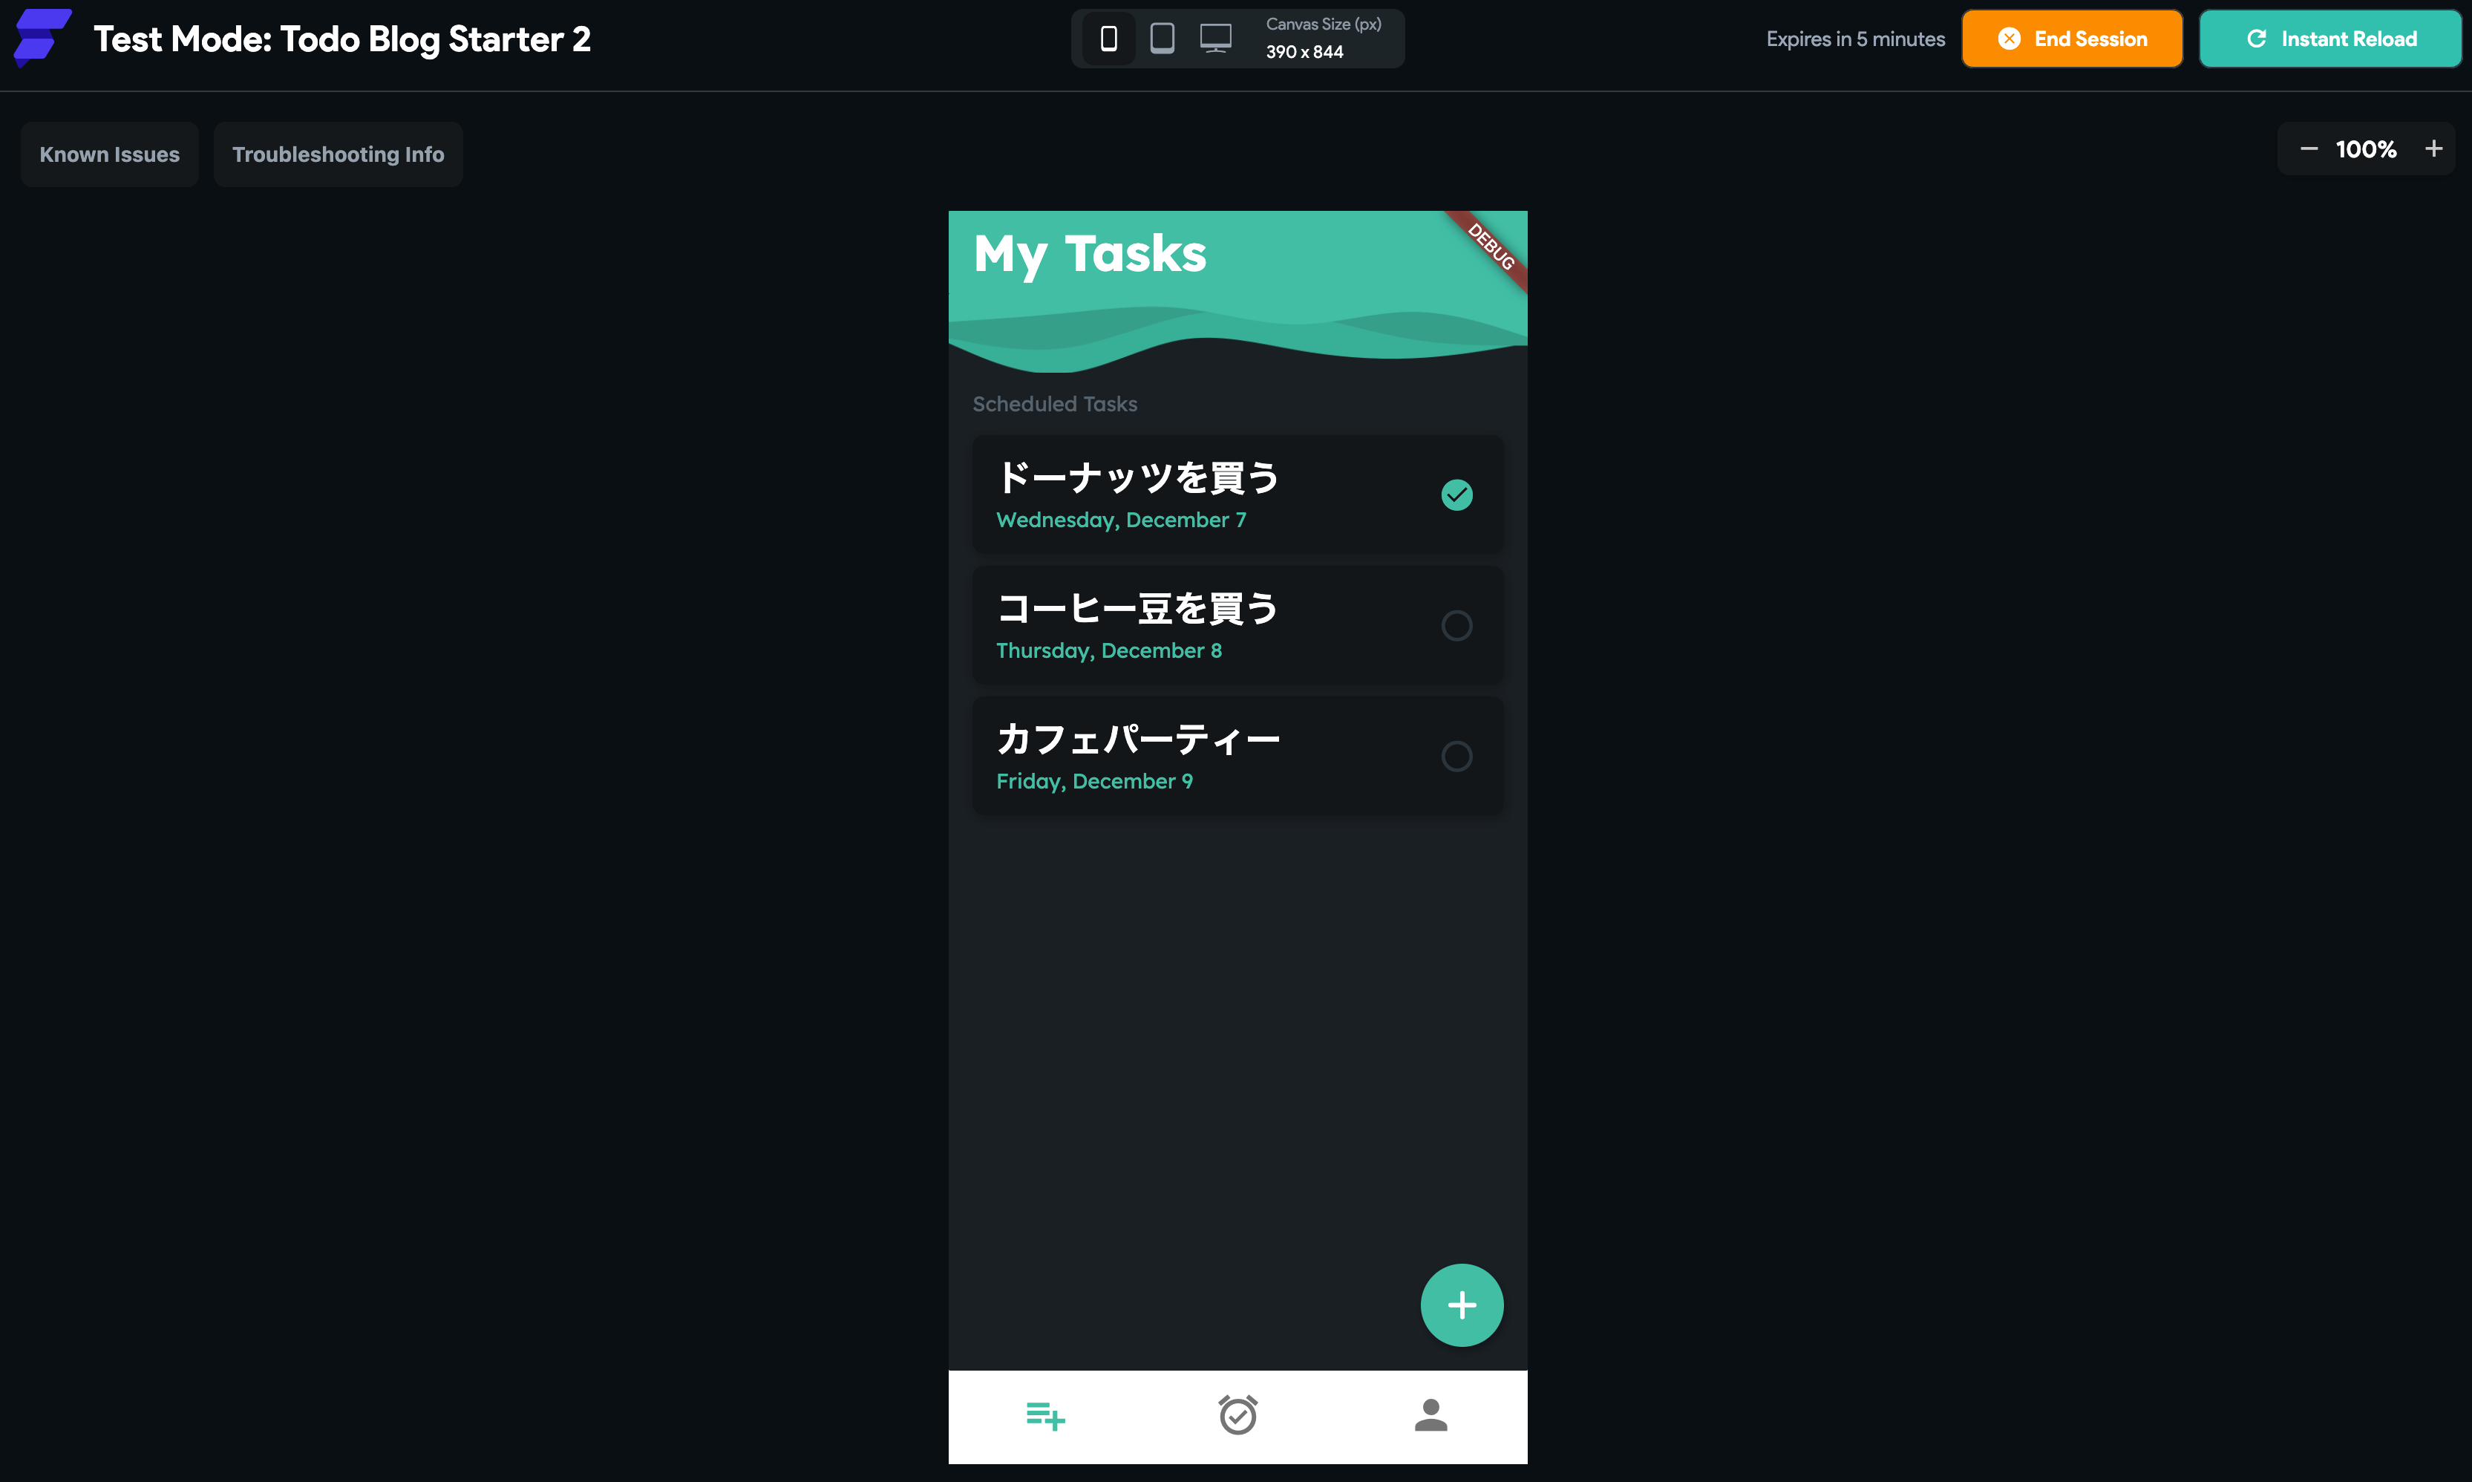Click the Instant Reload button
Image resolution: width=2472 pixels, height=1482 pixels.
click(x=2330, y=39)
